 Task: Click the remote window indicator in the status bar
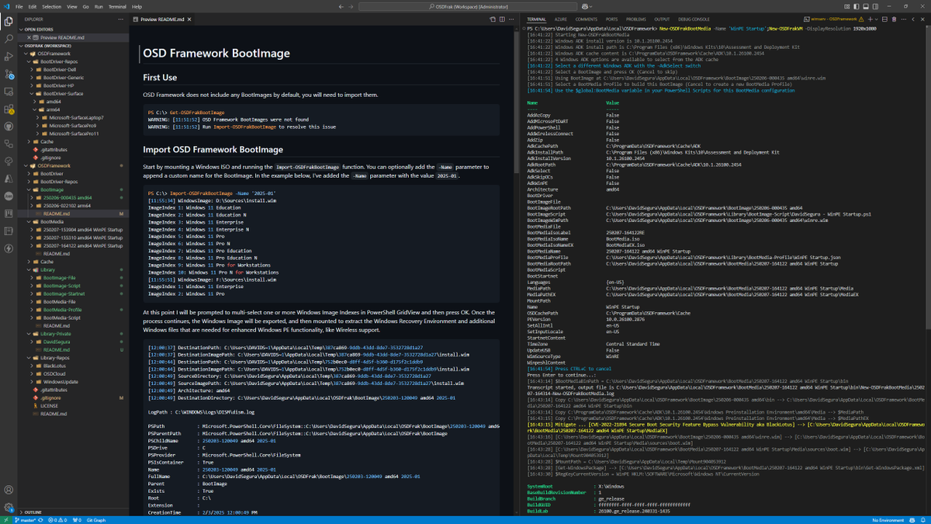(x=5, y=520)
